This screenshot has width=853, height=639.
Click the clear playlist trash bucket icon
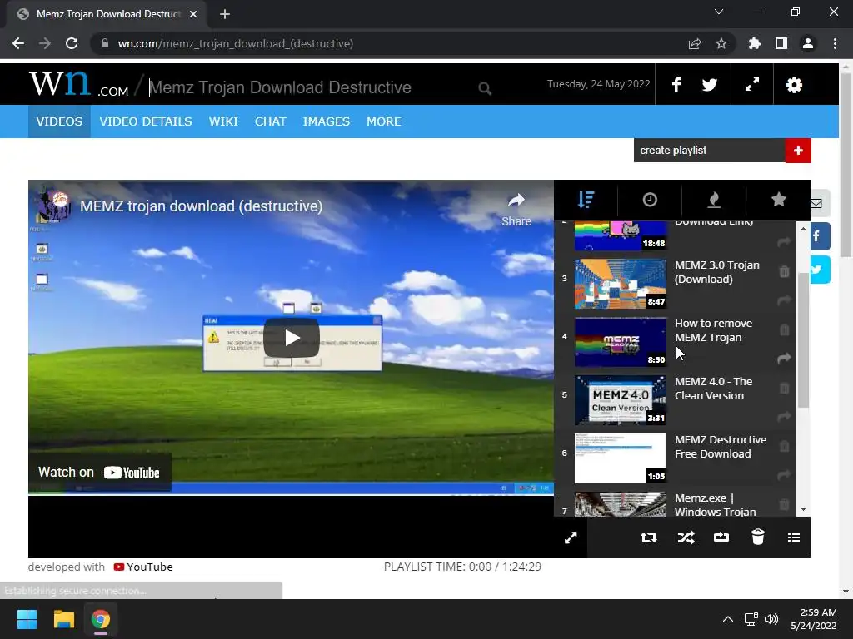point(758,537)
